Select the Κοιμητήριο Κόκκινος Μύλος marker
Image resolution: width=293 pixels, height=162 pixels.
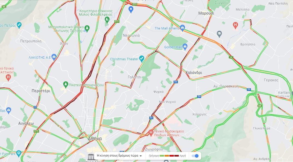click(x=107, y=19)
